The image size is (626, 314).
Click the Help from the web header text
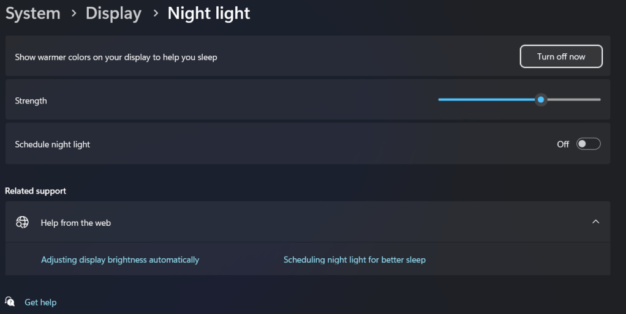[76, 223]
